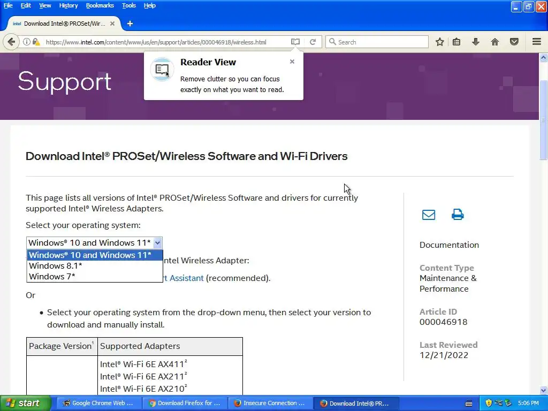Click the insecure connection padlock warning icon
548x411 pixels.
click(x=36, y=42)
